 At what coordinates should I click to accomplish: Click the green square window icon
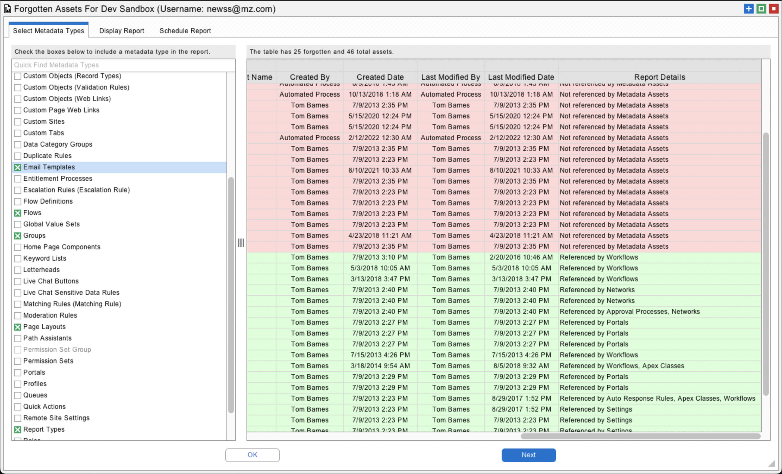point(761,9)
